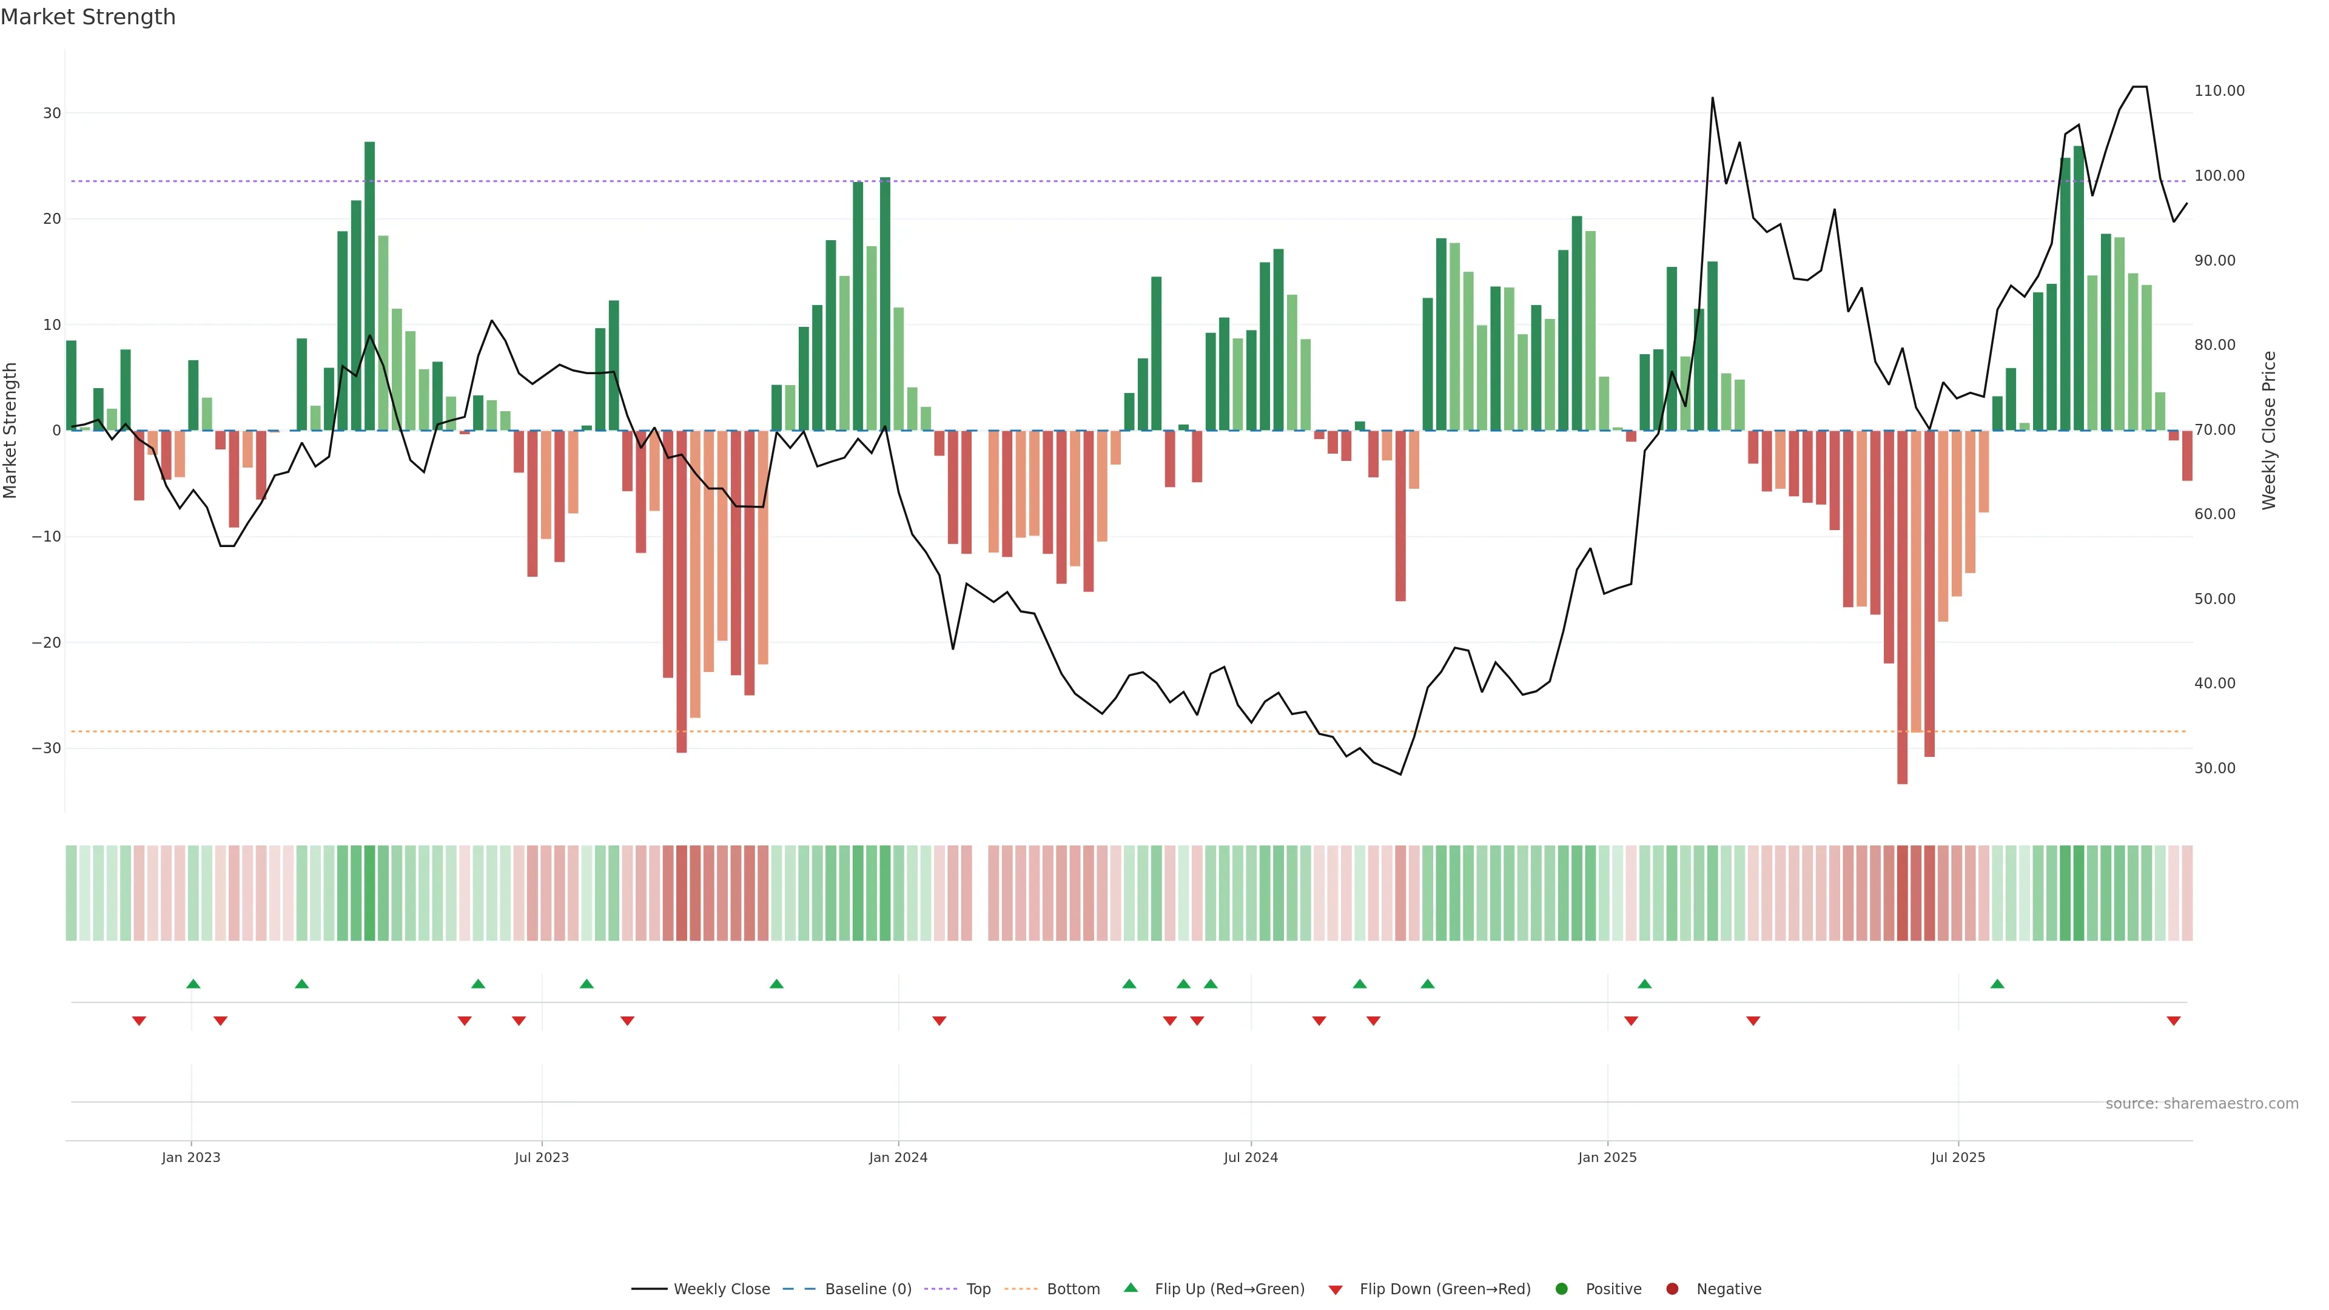
Task: Click the green Flip Up triangle in legend
Action: [1130, 1288]
